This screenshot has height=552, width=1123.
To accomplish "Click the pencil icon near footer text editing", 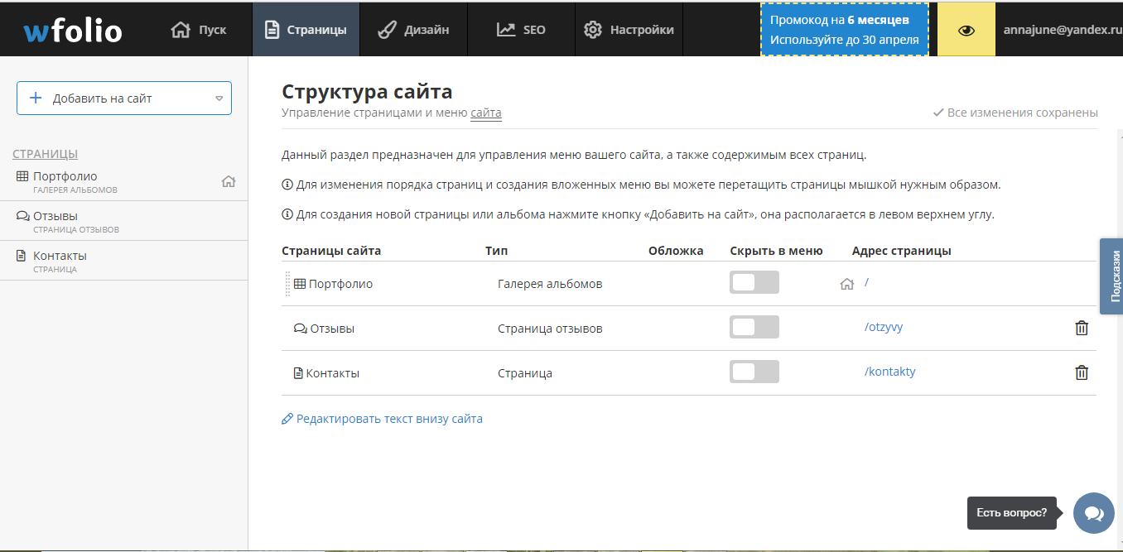I will click(x=287, y=419).
